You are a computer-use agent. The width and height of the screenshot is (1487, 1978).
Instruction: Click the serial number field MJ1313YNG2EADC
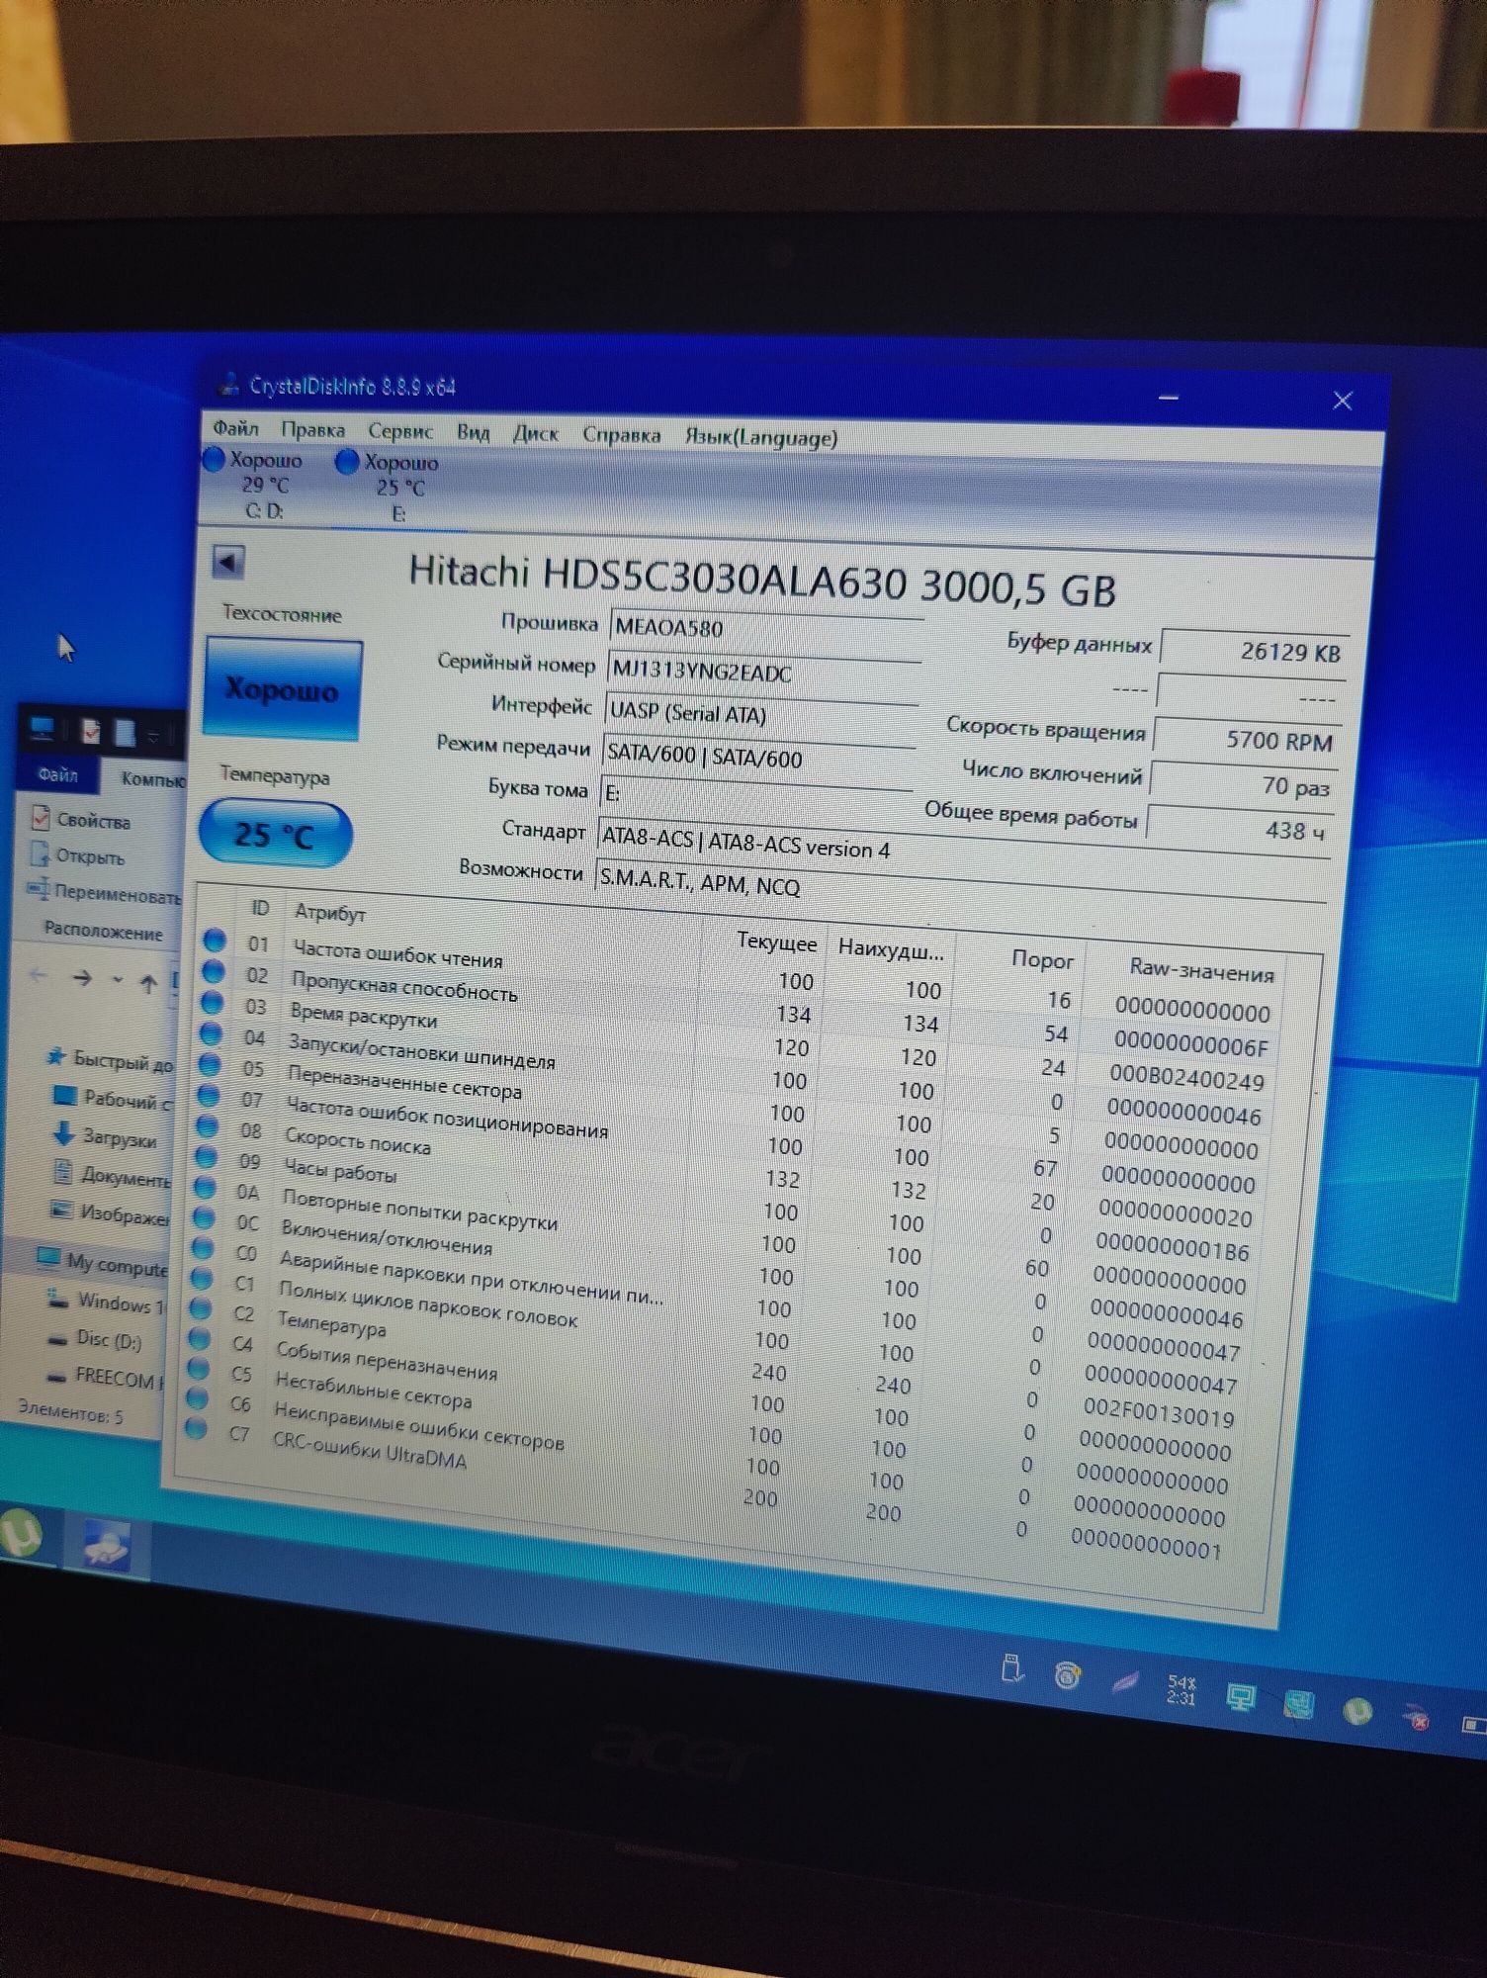click(763, 674)
